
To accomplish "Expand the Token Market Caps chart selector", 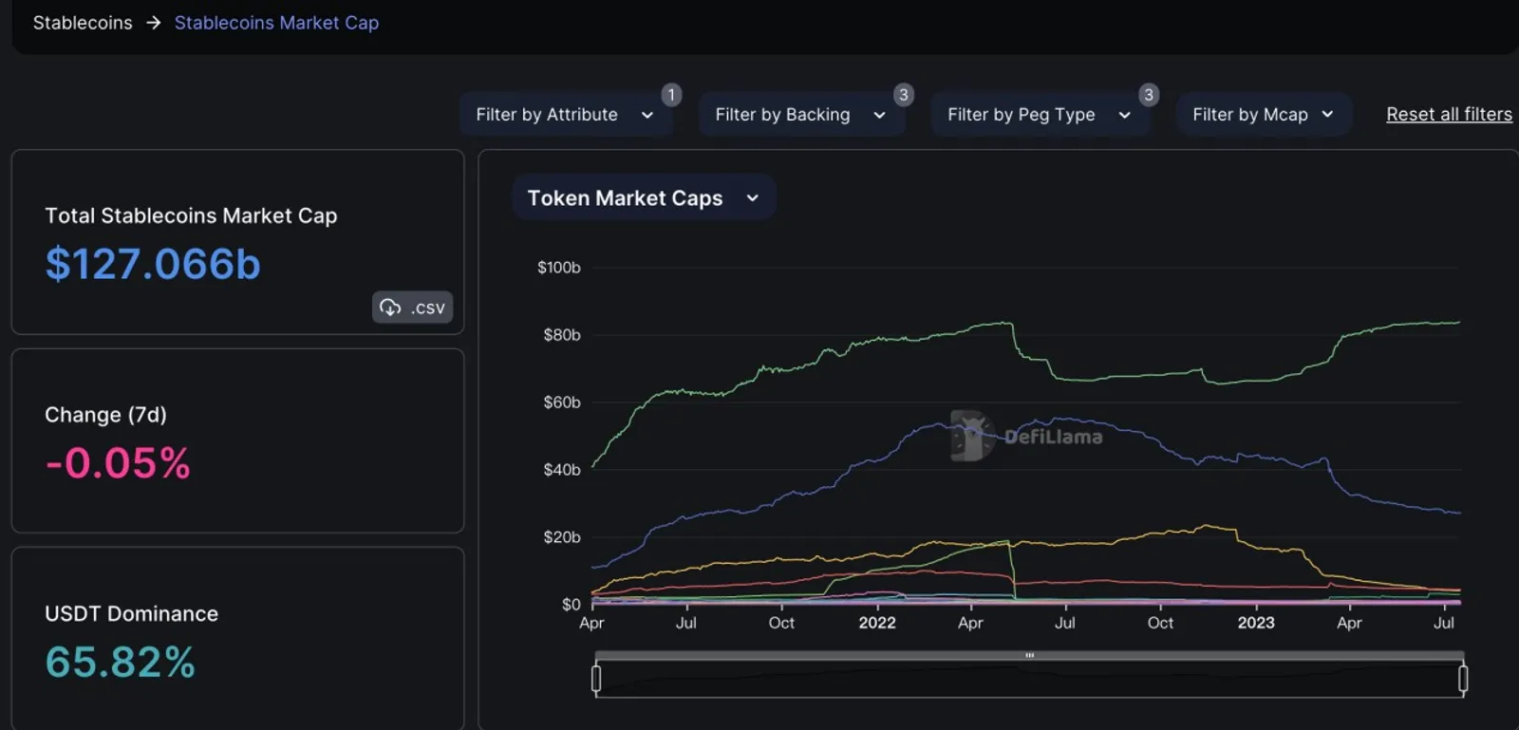I will 644,197.
